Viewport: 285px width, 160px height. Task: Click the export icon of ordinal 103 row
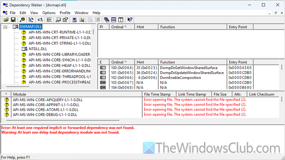[x=103, y=83]
